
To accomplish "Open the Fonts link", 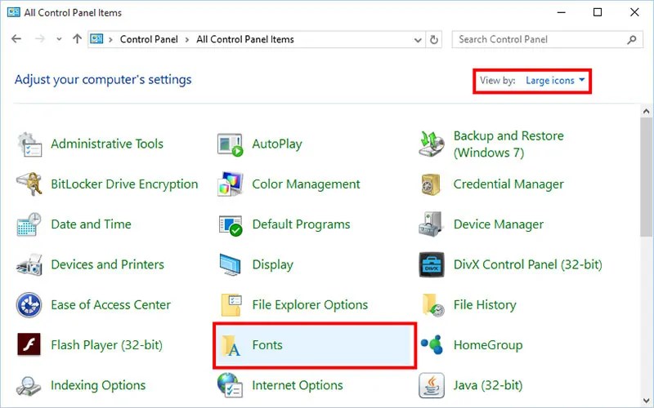I will [267, 345].
